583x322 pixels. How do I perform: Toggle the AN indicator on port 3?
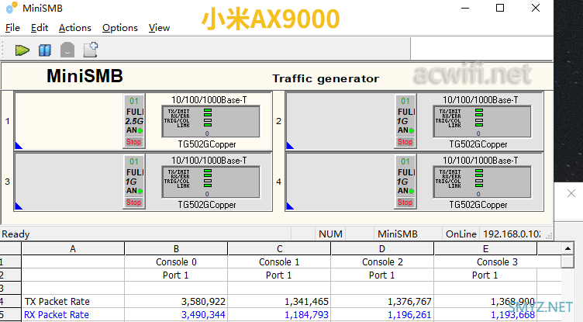[134, 191]
